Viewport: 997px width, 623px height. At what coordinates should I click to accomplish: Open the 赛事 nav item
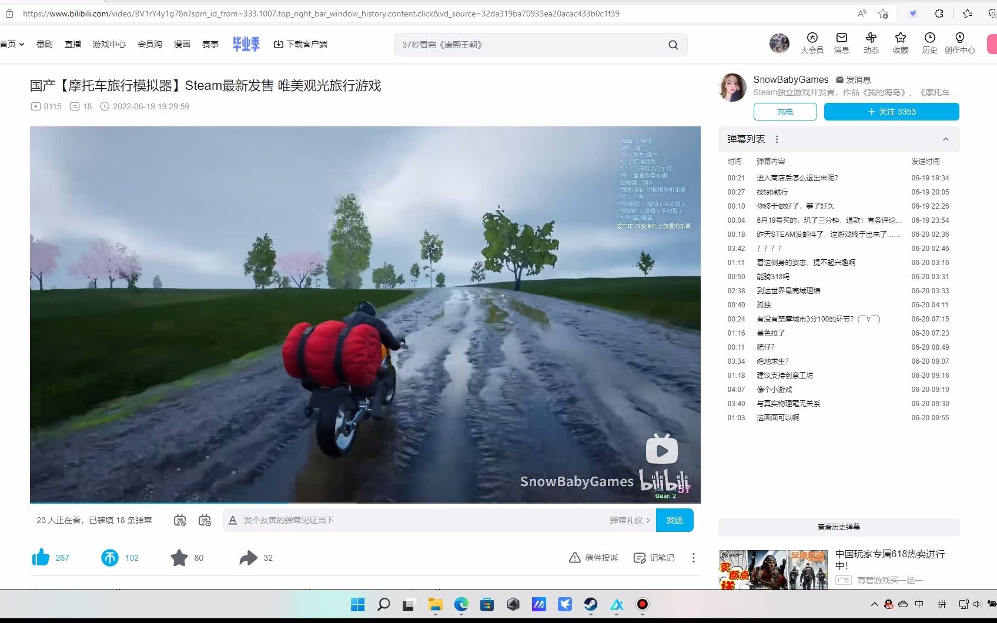pyautogui.click(x=210, y=44)
